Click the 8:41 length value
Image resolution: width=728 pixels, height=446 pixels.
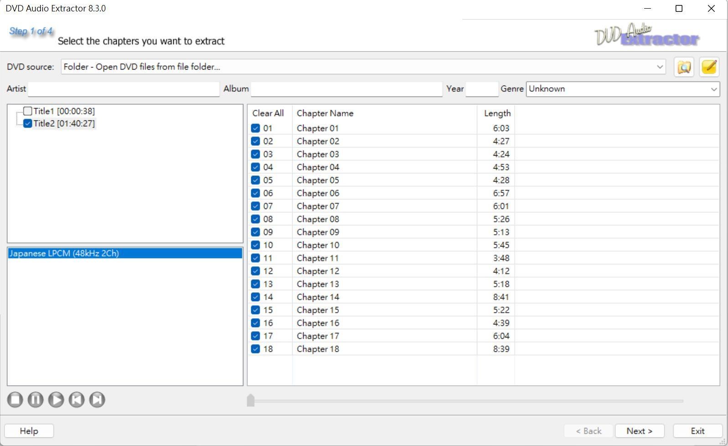[x=501, y=297]
